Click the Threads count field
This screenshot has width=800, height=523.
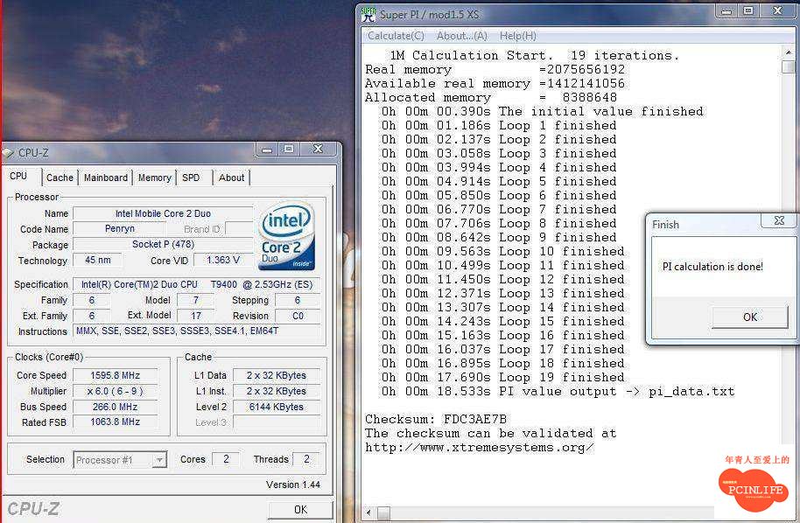pos(306,459)
